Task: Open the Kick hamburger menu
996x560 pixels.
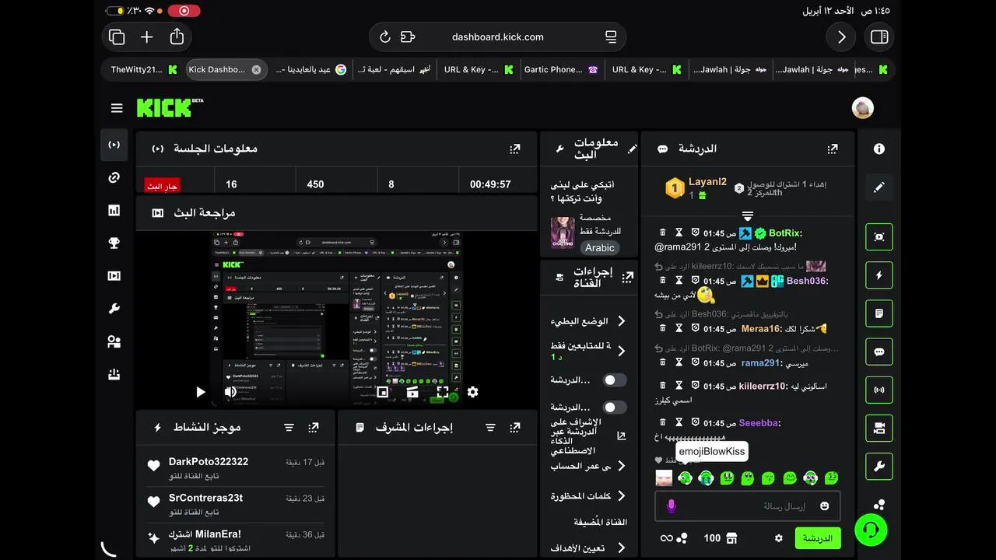Action: click(x=117, y=108)
